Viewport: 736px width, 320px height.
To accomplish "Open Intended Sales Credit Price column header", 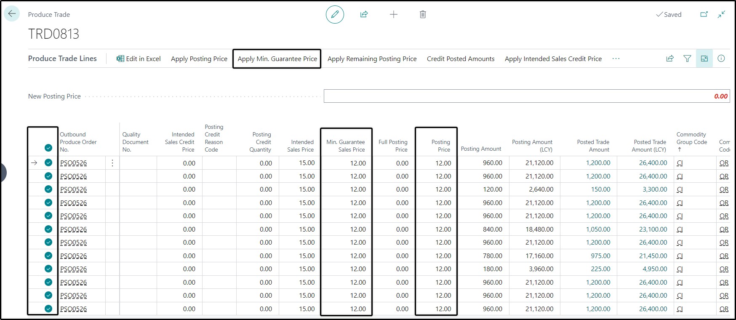I will tap(180, 142).
